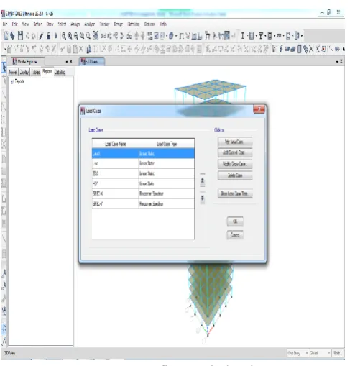Open the Help menu
The image size is (350, 366).
coord(163,24)
